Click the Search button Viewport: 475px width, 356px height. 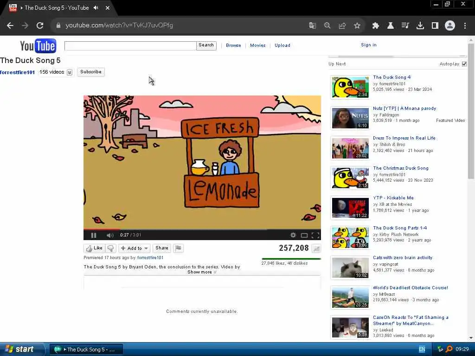point(206,45)
